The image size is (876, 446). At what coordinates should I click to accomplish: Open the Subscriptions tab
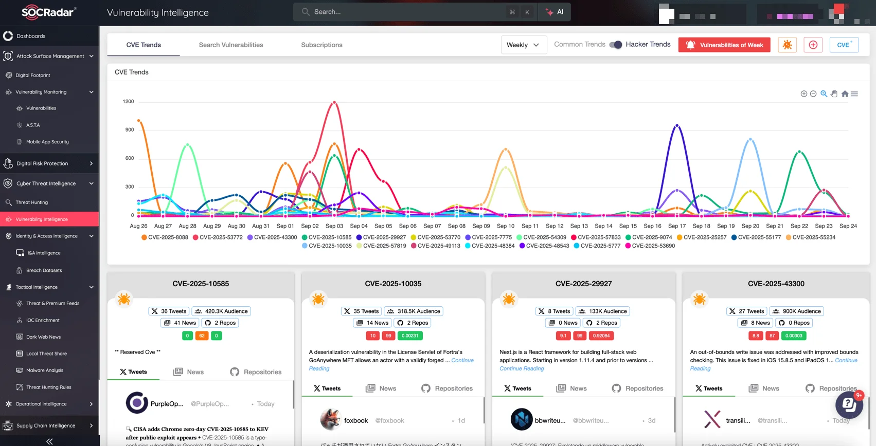pos(321,45)
